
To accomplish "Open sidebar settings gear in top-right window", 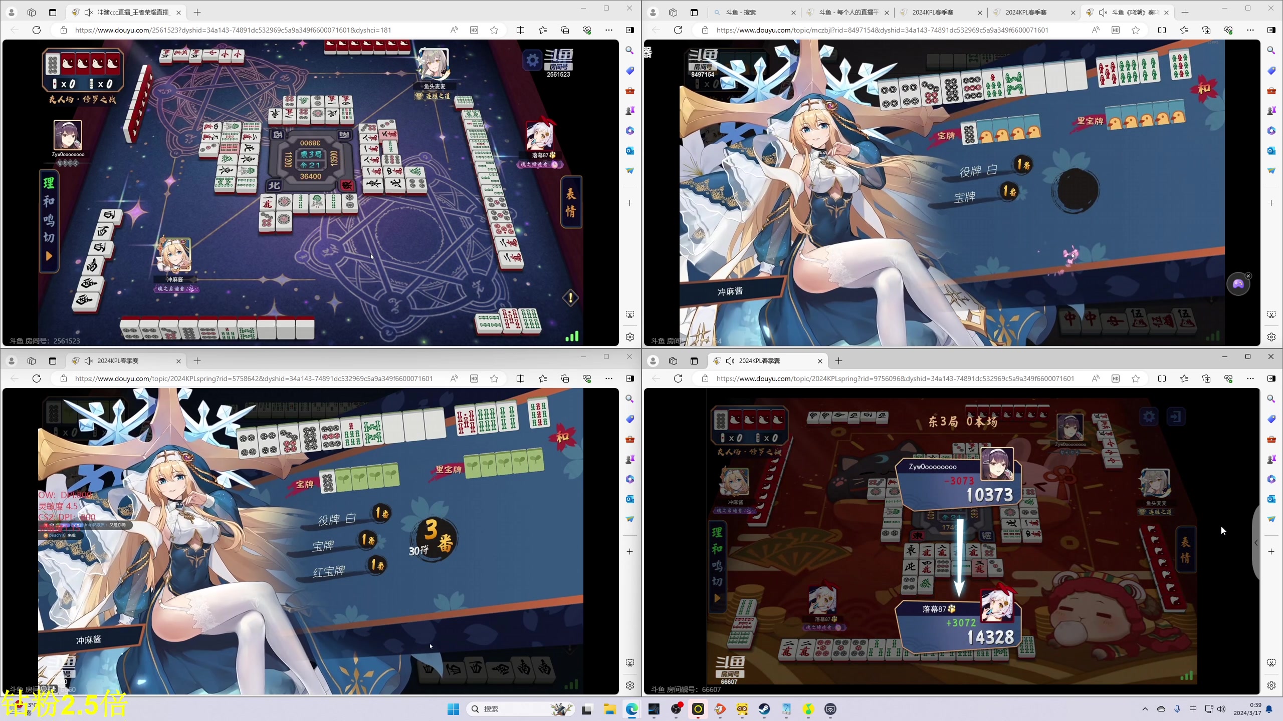I will pos(1271,337).
